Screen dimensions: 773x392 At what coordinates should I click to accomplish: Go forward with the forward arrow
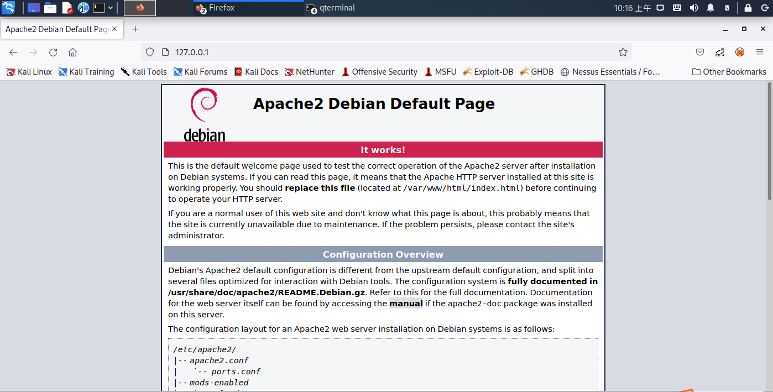(33, 52)
